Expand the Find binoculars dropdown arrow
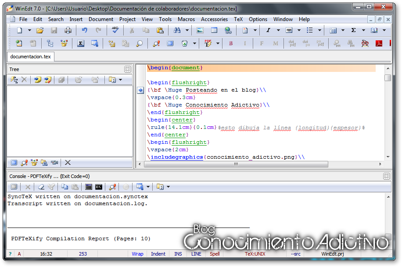The width and height of the screenshot is (402, 267). (187, 30)
